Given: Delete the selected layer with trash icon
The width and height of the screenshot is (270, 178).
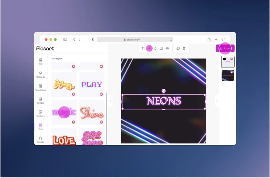Looking at the screenshot, I should 184,48.
